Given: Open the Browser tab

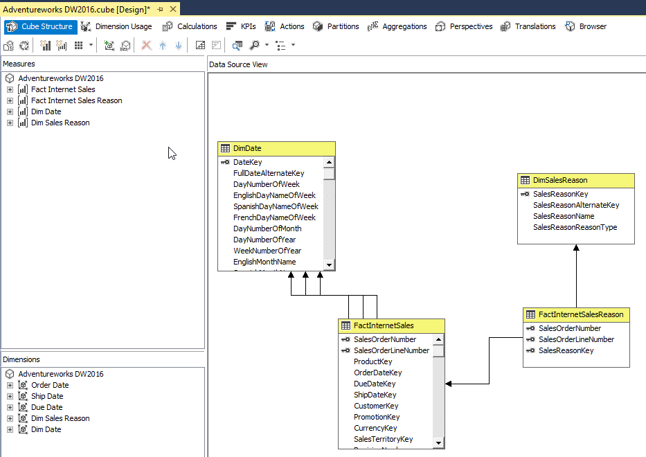Looking at the screenshot, I should point(586,27).
